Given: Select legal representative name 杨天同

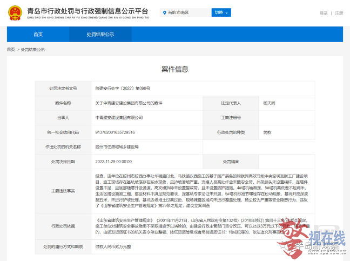Looking at the screenshot, I should (269, 103).
